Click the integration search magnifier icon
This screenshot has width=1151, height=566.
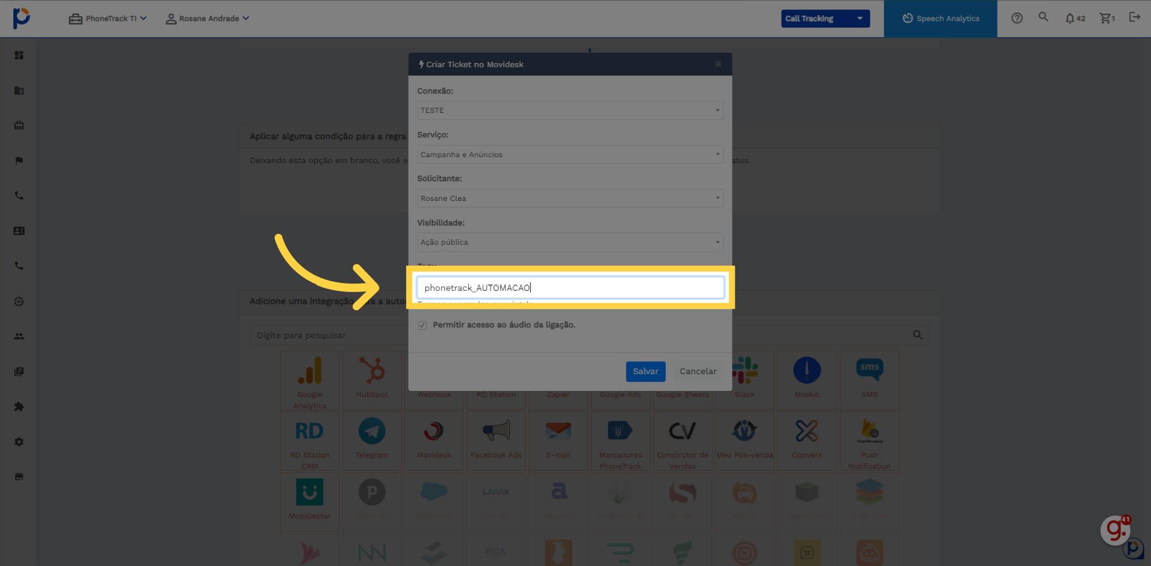(918, 335)
